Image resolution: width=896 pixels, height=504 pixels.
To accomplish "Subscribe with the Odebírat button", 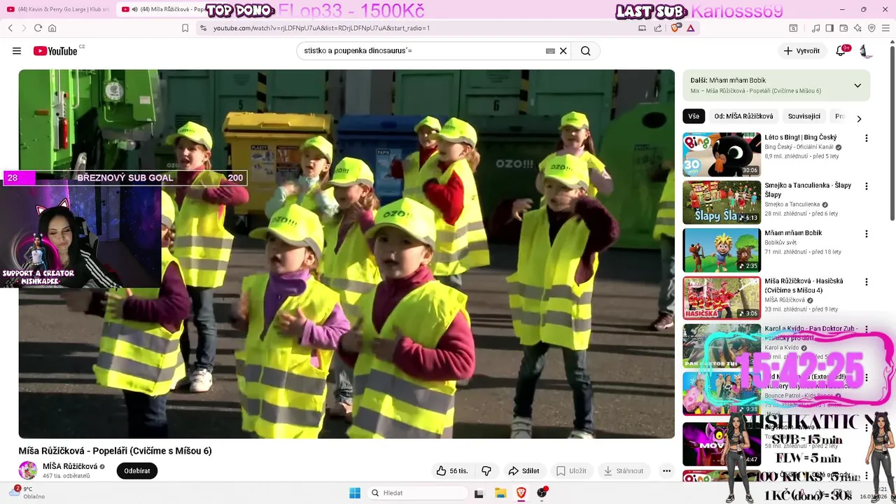I will pos(136,471).
